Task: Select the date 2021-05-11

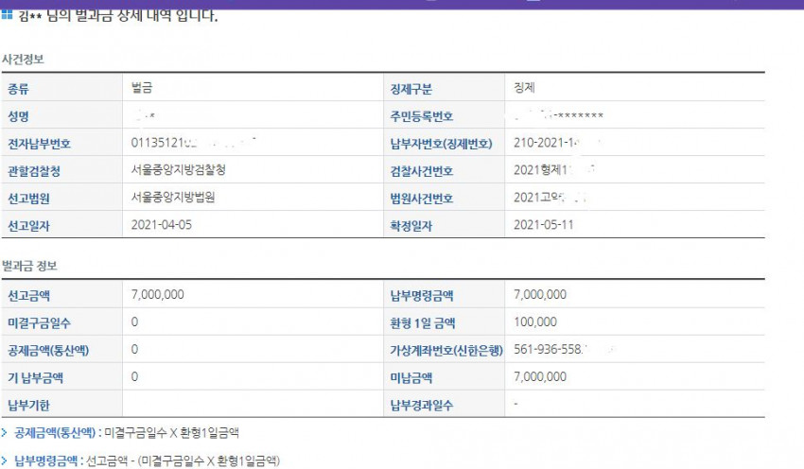Action: [x=544, y=224]
